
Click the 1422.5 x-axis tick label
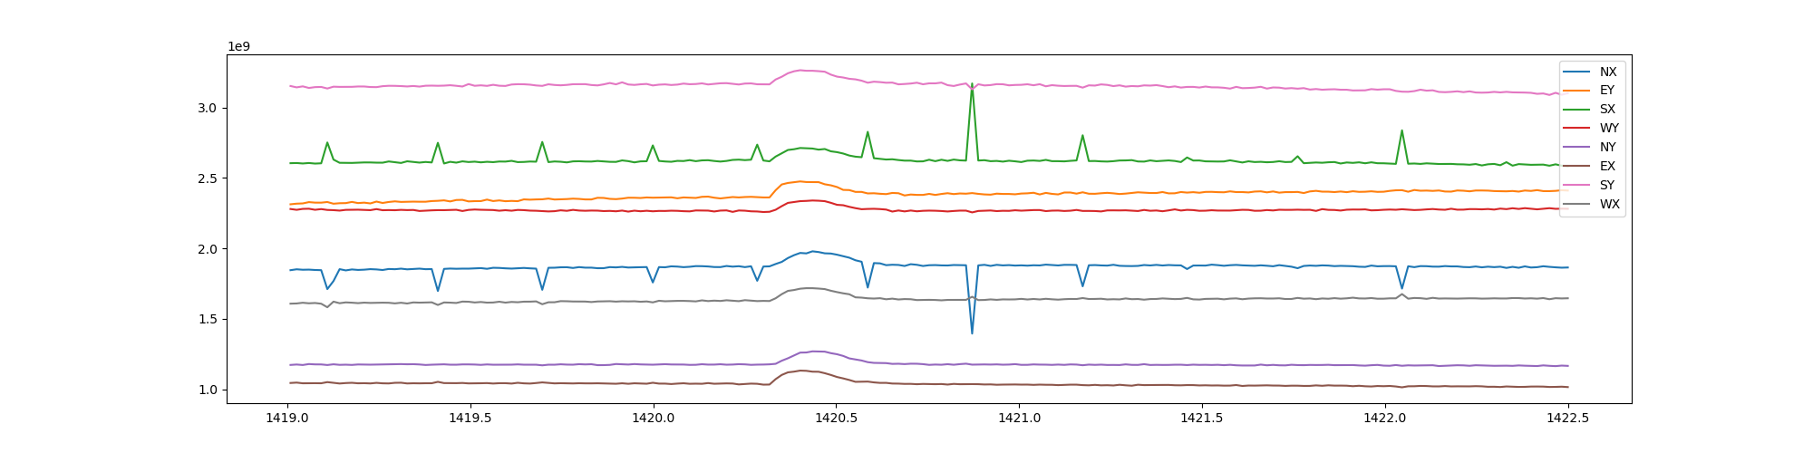tap(1567, 419)
